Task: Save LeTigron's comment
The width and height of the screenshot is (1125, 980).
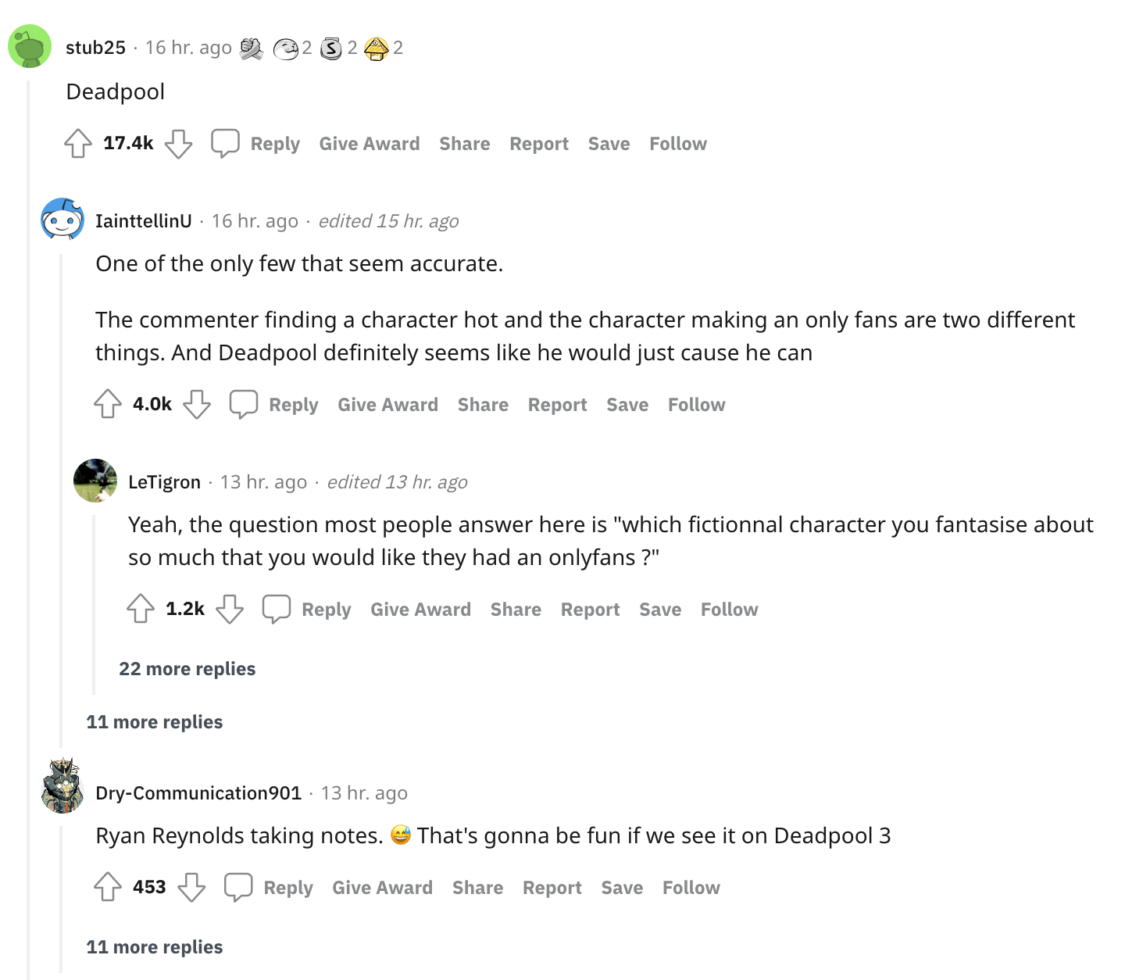Action: click(x=659, y=610)
